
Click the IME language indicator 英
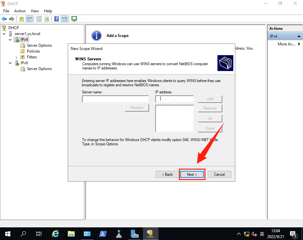coord(262,234)
